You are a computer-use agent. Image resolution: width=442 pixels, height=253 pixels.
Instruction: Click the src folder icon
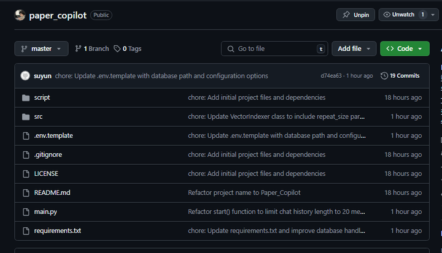pos(26,116)
